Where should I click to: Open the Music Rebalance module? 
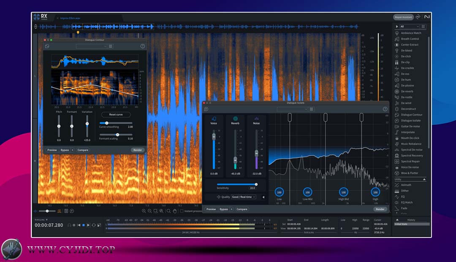point(408,144)
